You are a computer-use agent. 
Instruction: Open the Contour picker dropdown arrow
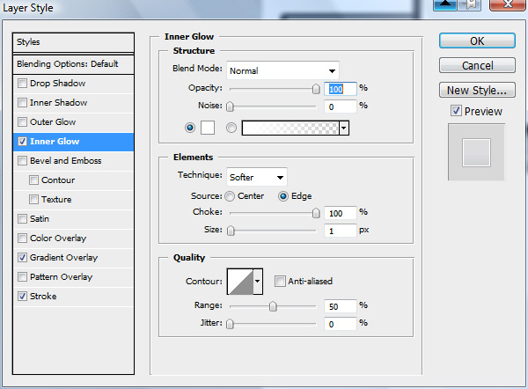click(258, 282)
